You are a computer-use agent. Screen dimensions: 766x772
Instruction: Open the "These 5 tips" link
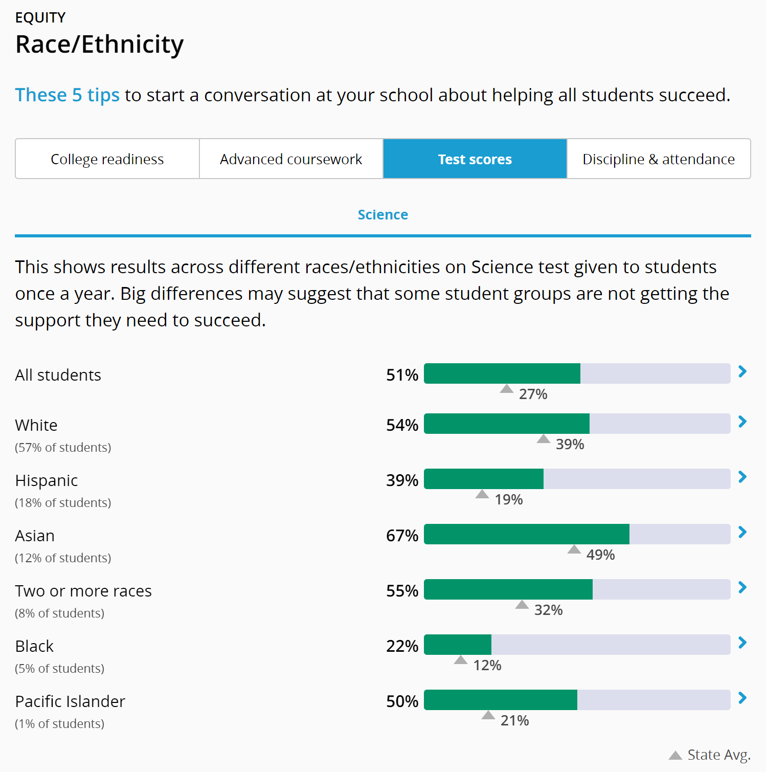click(67, 95)
